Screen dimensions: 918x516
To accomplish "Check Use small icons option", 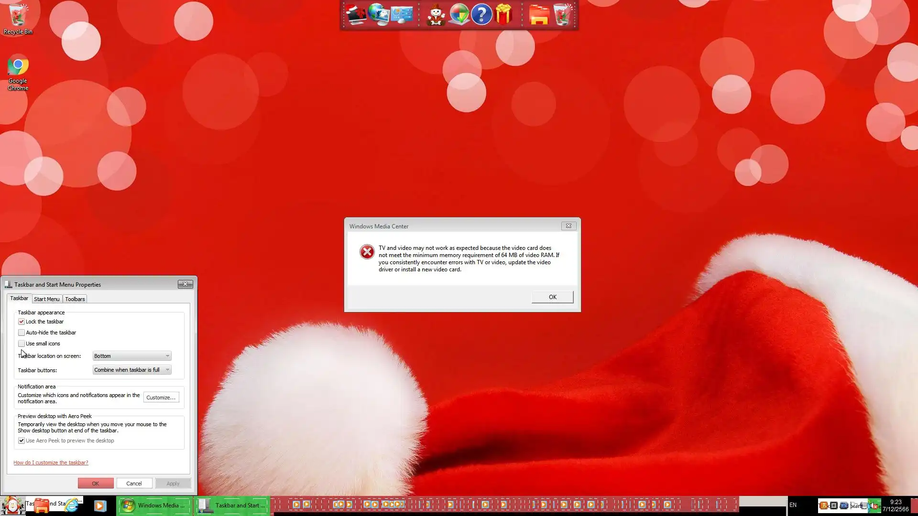I will 22,344.
